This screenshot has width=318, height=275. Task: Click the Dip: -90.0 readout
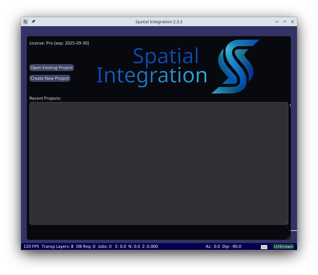(x=231, y=246)
